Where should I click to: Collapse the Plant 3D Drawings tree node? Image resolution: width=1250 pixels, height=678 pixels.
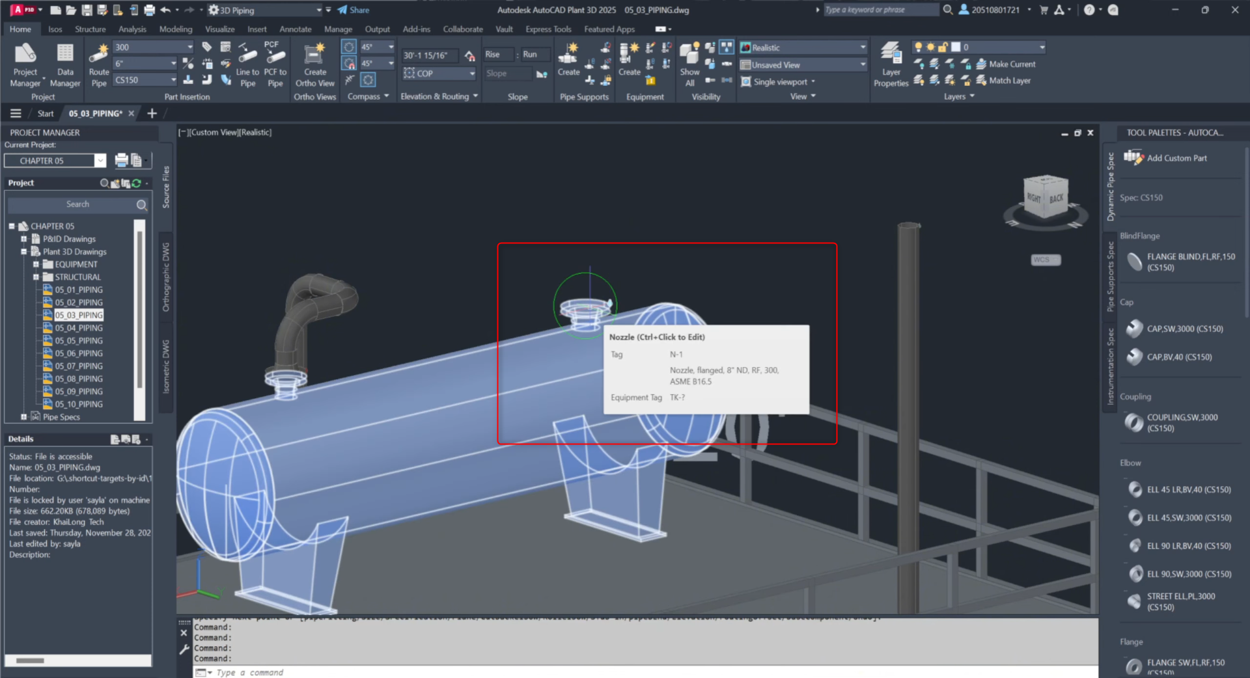click(x=24, y=252)
